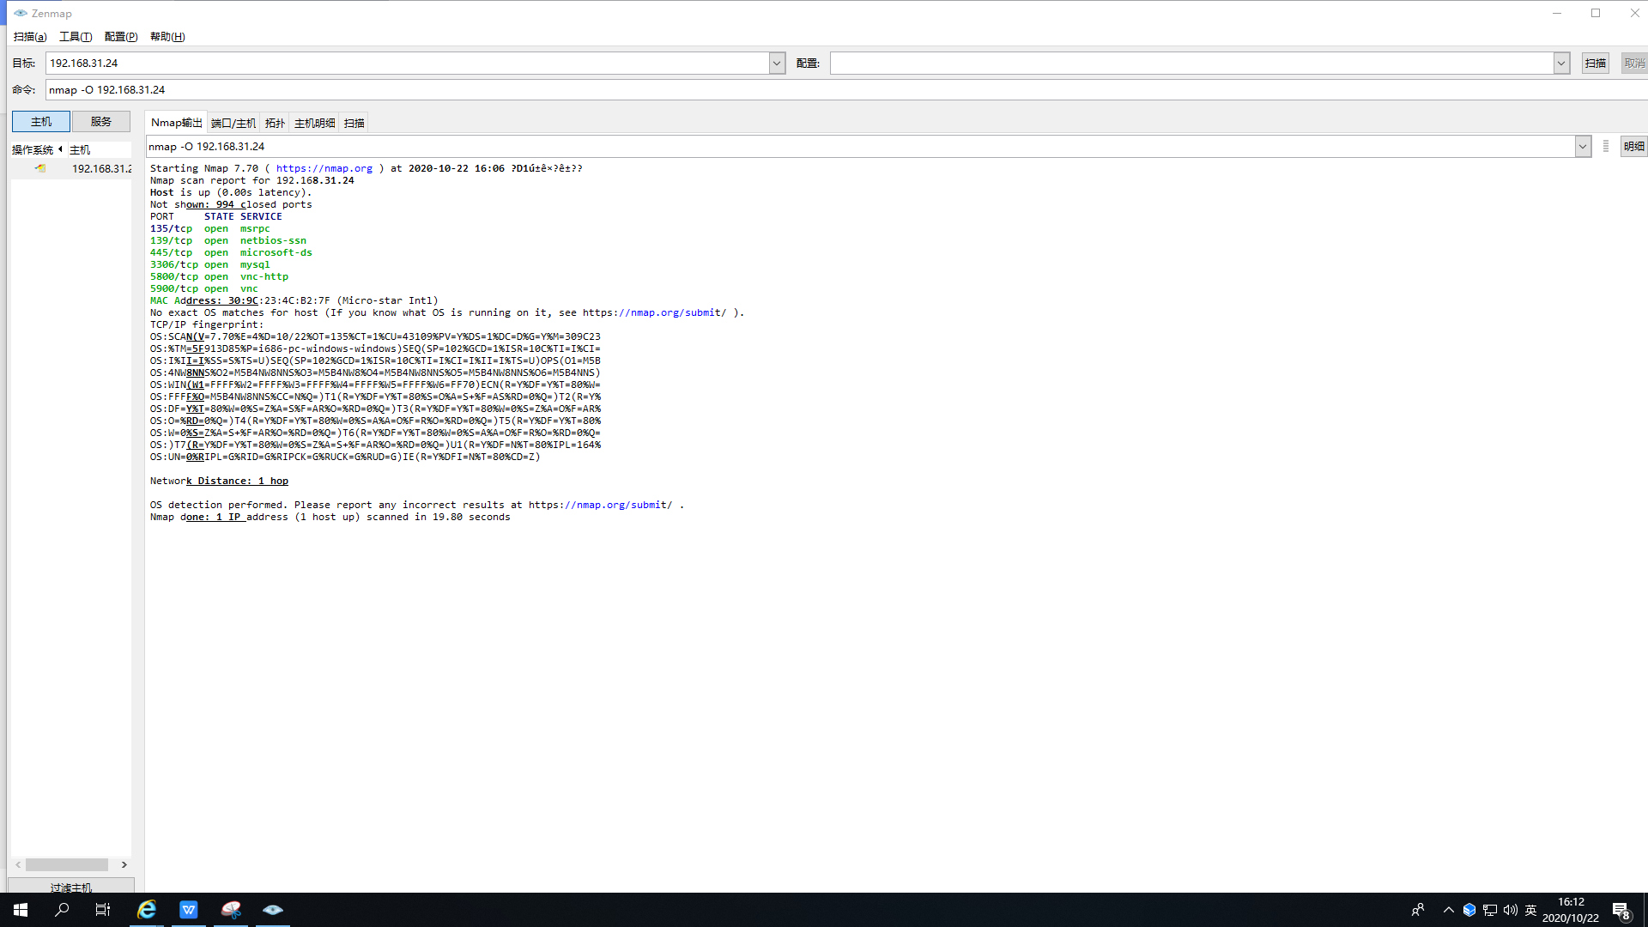Click the Windows Search magnifier icon
The height and width of the screenshot is (927, 1648).
pos(62,910)
